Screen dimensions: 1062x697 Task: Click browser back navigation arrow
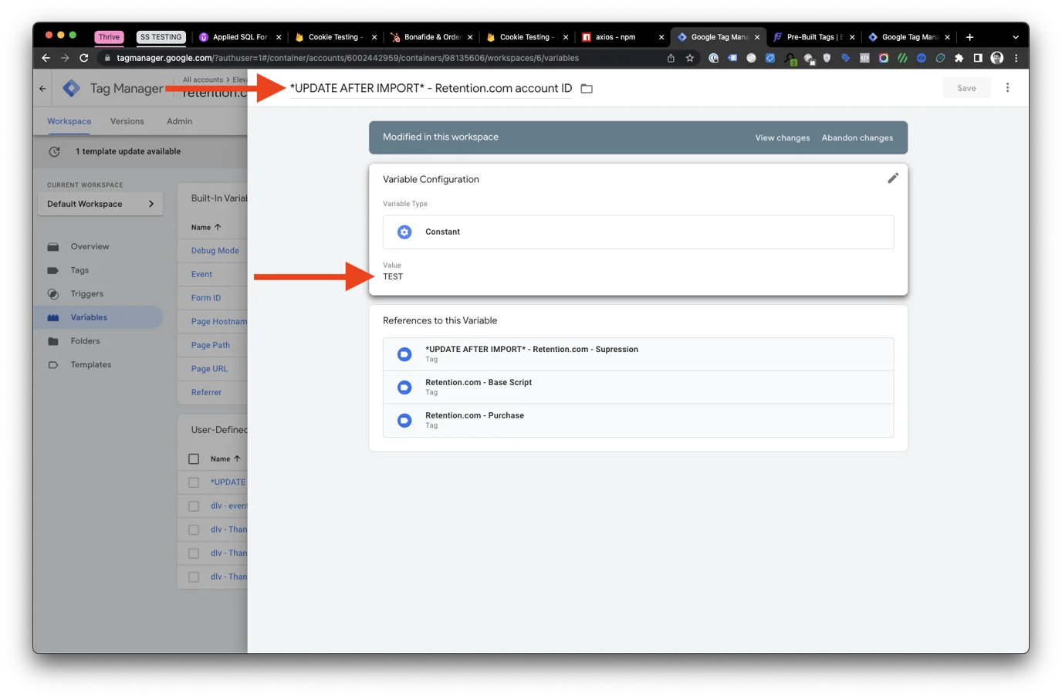pyautogui.click(x=46, y=58)
